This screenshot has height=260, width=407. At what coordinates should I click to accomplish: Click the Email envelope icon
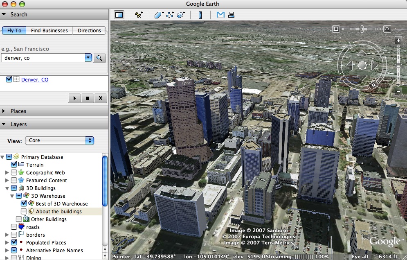pyautogui.click(x=220, y=15)
